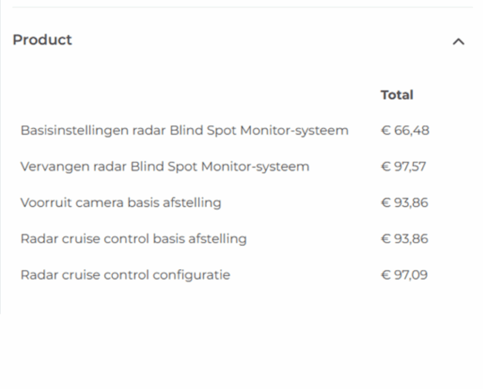Click the Total column header
Screen dimensions: 483x389
point(397,95)
